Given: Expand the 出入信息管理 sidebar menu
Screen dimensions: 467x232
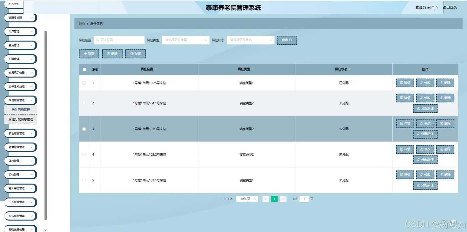Looking at the screenshot, I should [x=20, y=202].
